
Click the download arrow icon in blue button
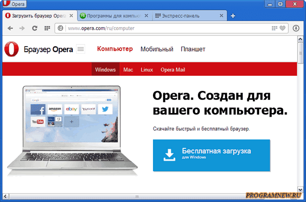169,155
